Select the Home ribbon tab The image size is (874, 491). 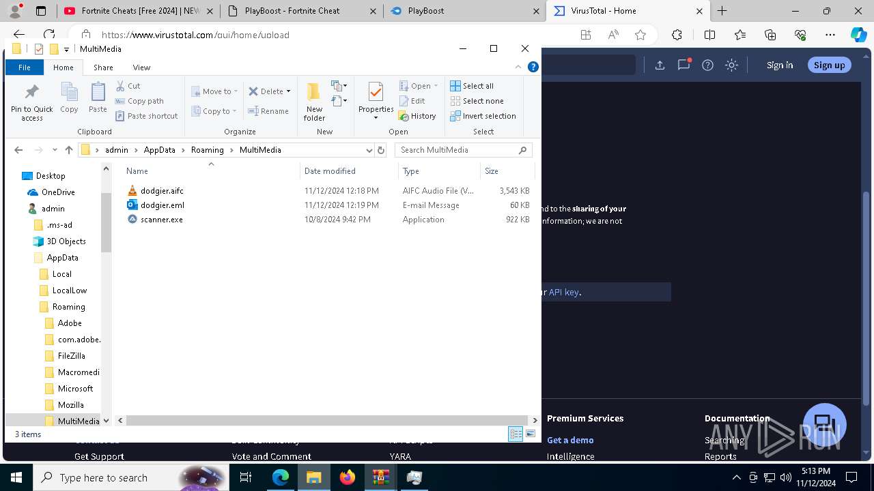(64, 68)
